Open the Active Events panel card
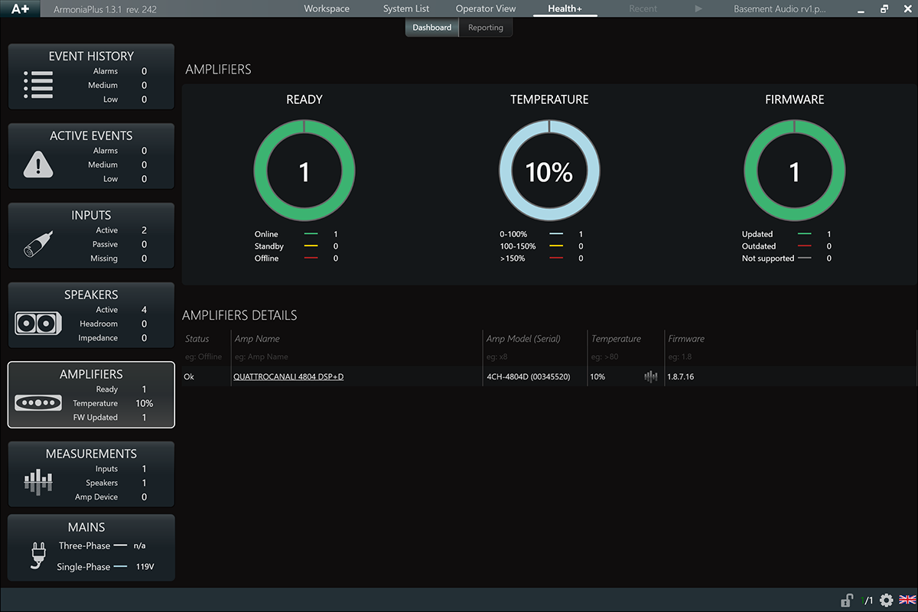The height and width of the screenshot is (612, 918). pos(91,156)
